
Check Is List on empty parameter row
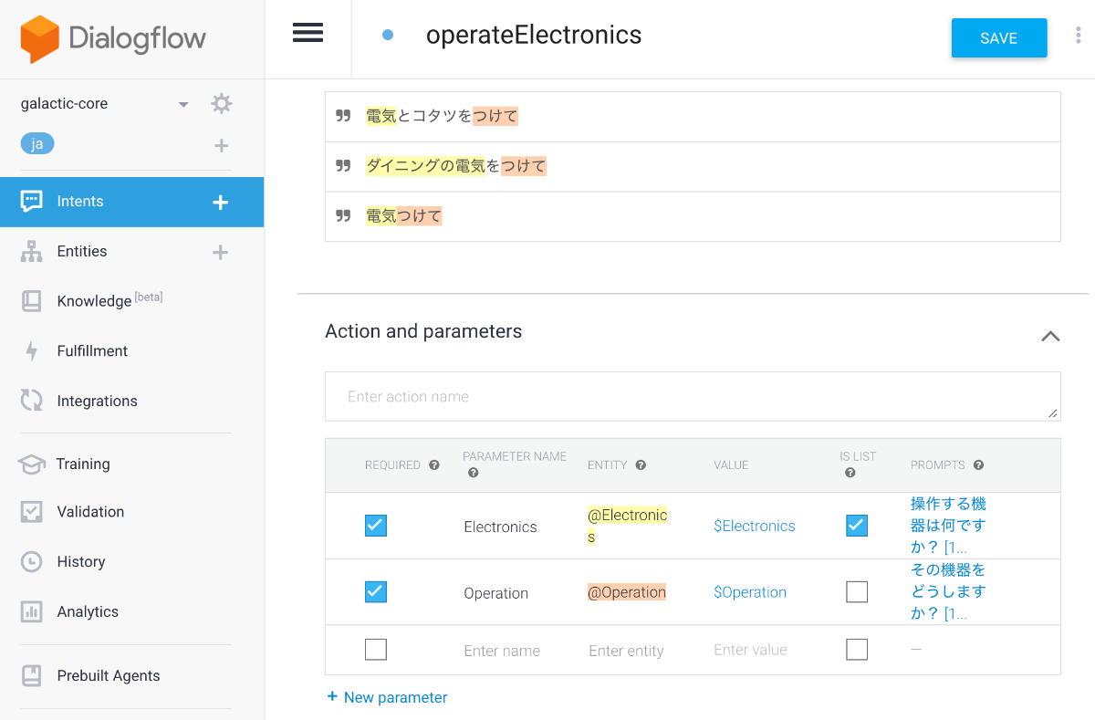tap(857, 650)
